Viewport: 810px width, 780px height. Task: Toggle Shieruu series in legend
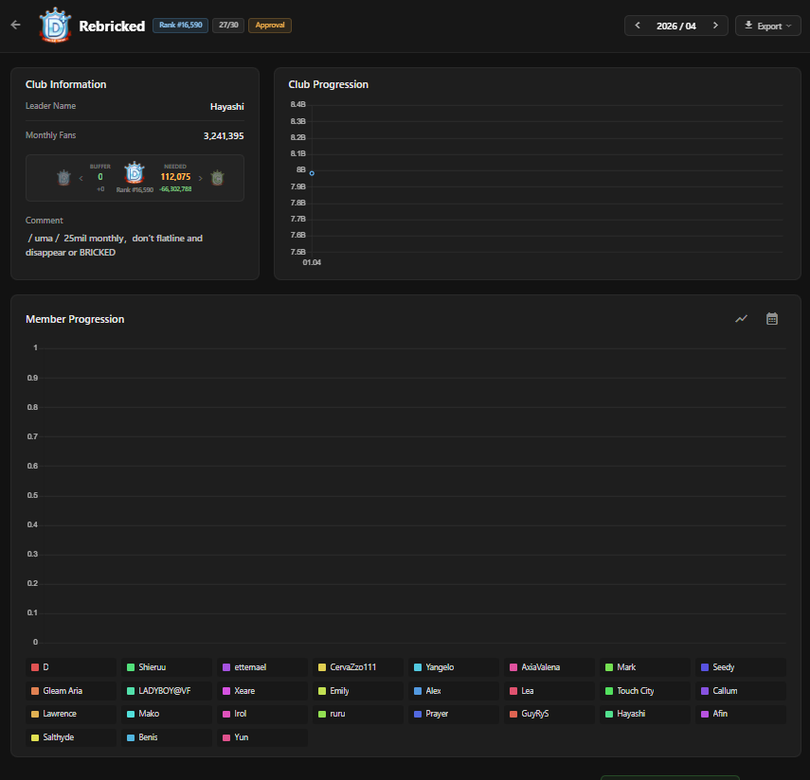(x=167, y=667)
